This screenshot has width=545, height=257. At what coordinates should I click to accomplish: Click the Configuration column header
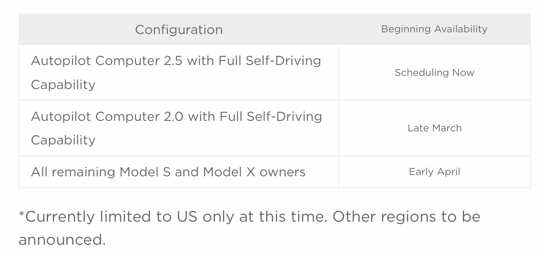[179, 29]
